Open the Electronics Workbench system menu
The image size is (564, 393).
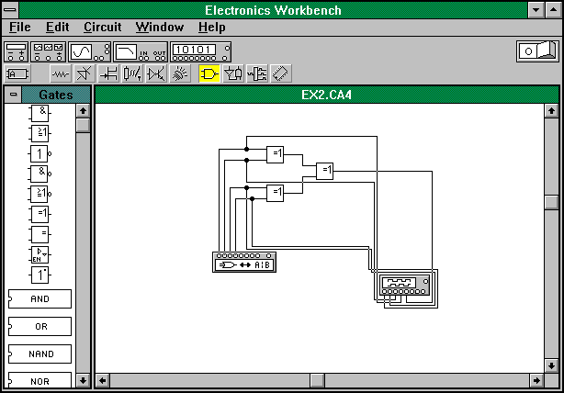coord(11,9)
